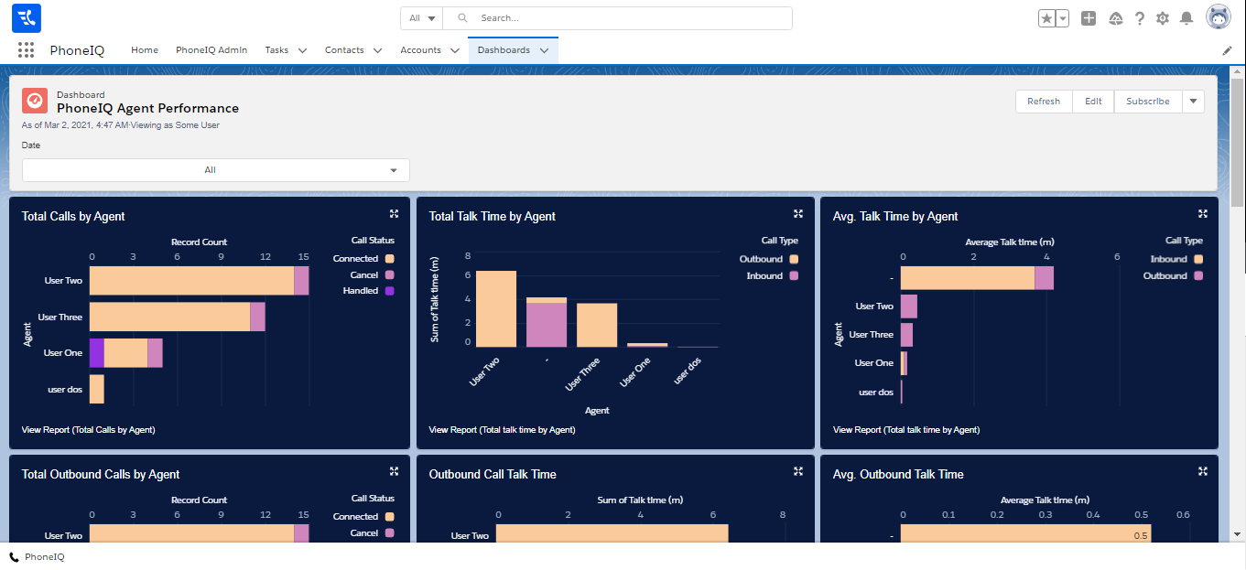
Task: Open the App Launcher grid icon
Action: (x=26, y=50)
